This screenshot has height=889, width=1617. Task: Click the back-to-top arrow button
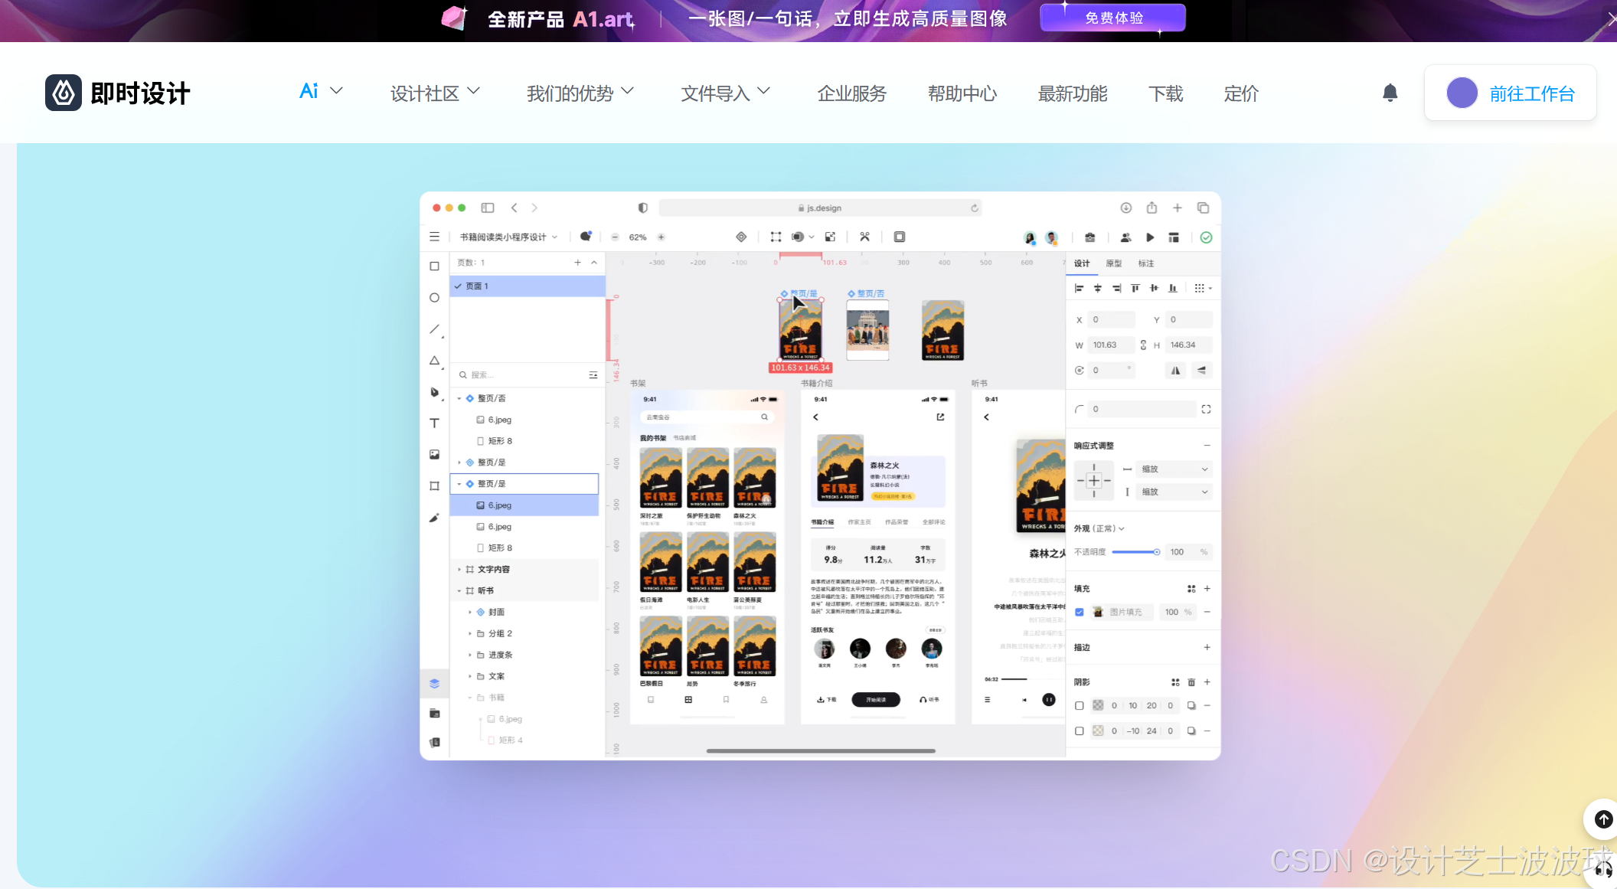pyautogui.click(x=1602, y=819)
